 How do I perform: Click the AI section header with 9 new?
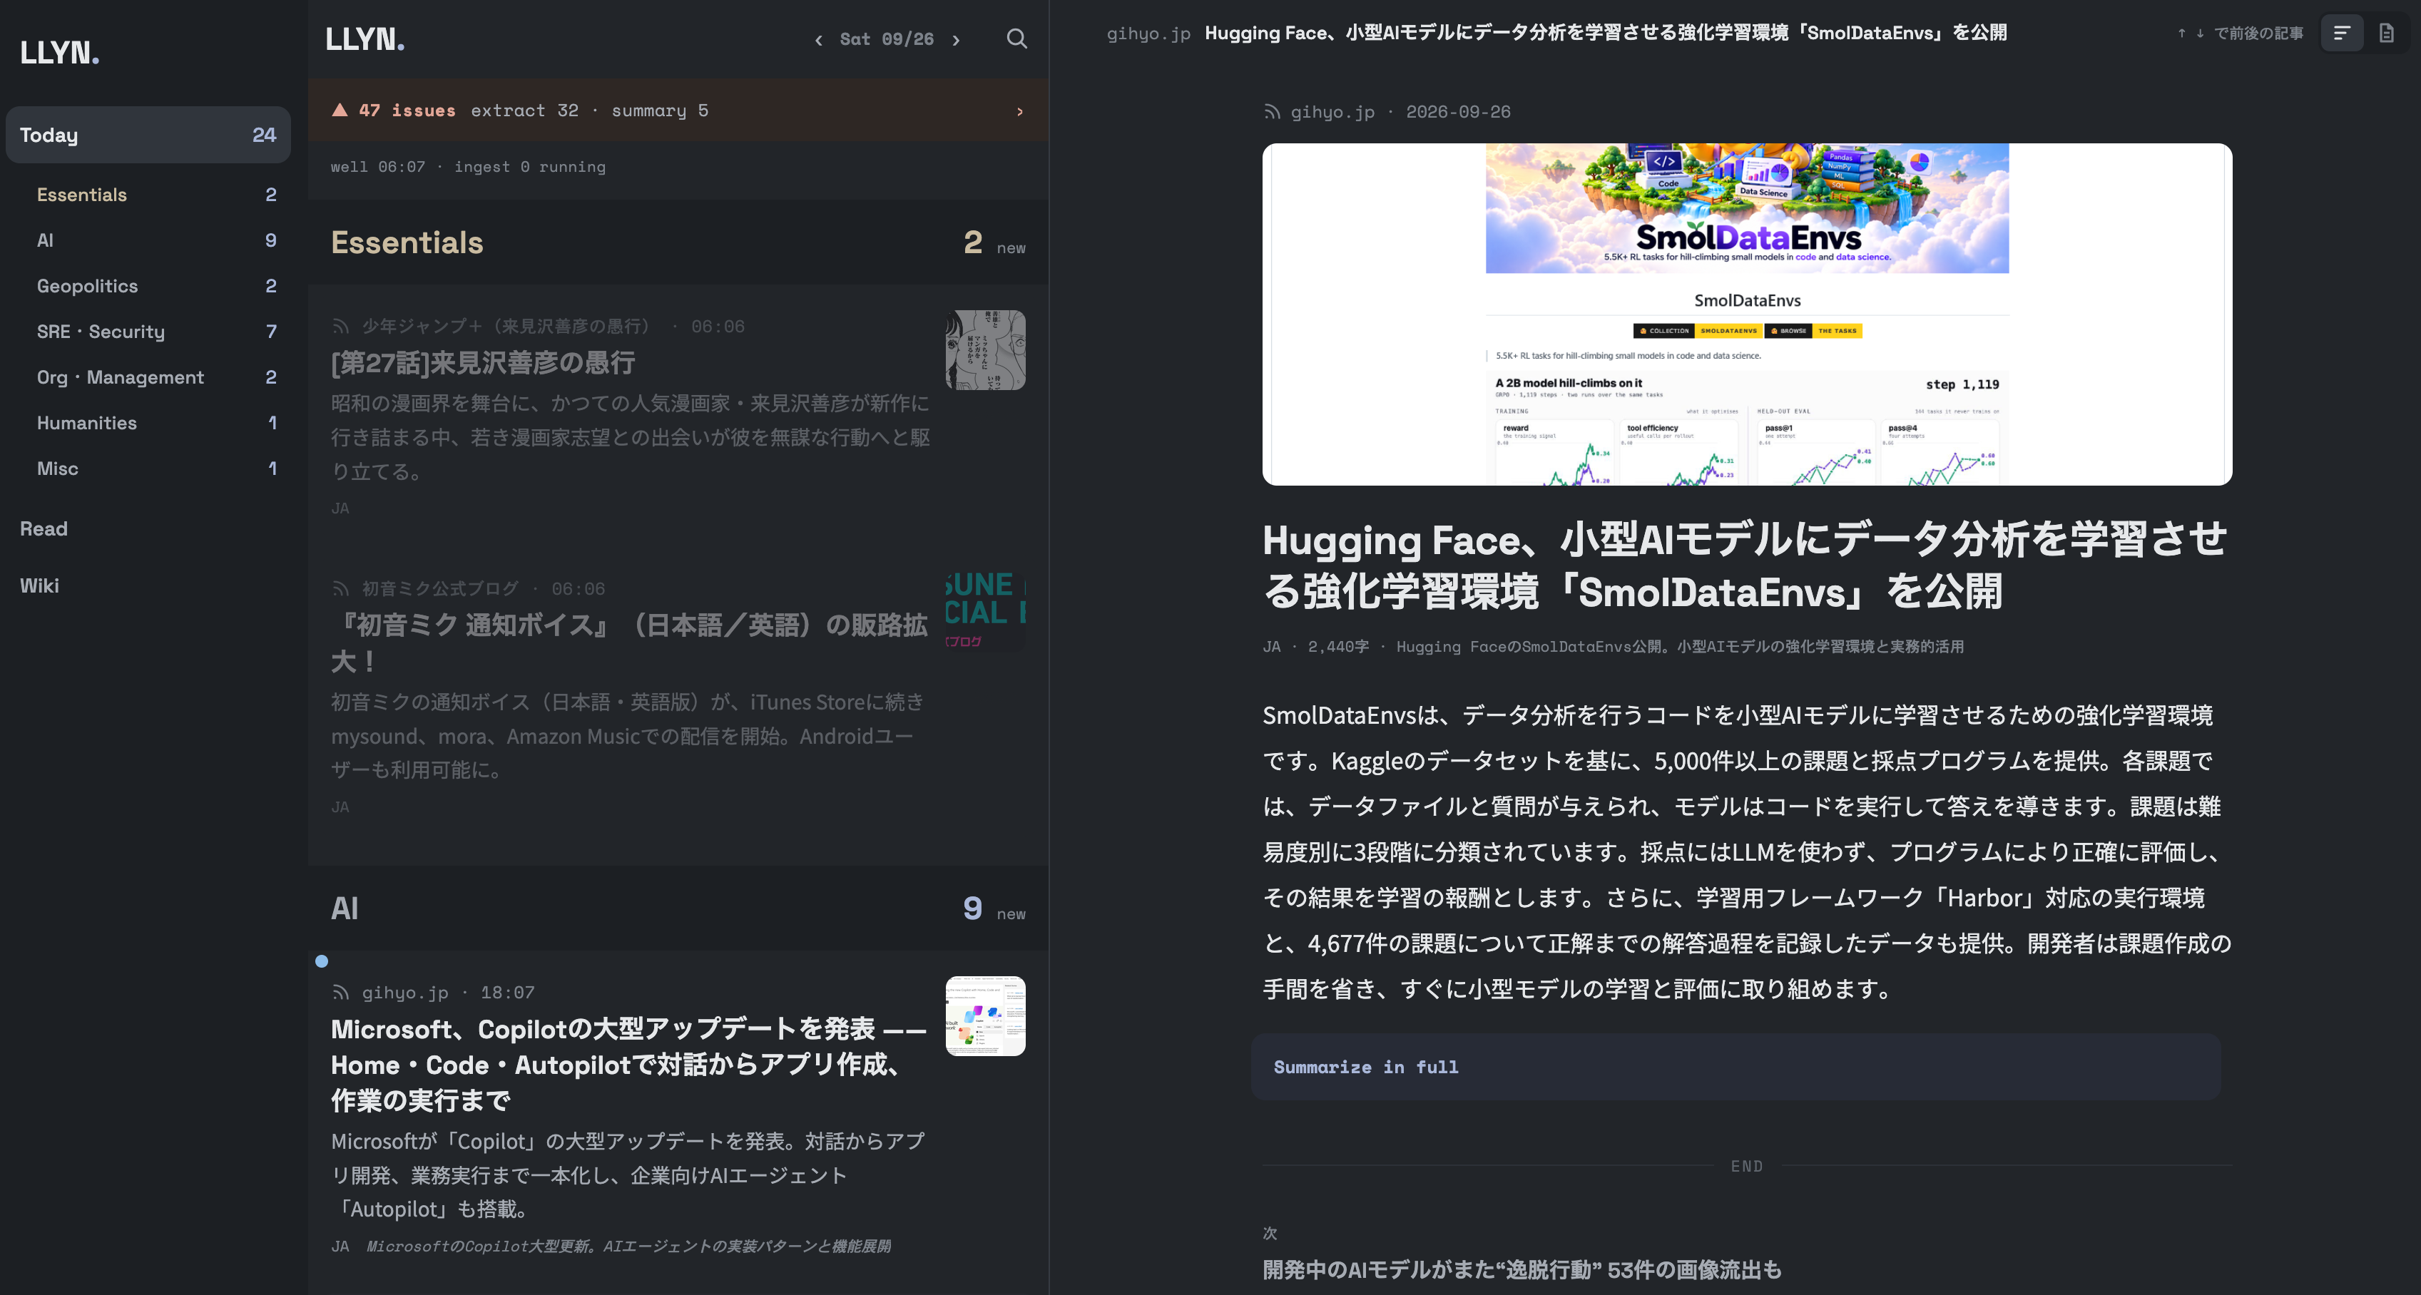coord(678,908)
